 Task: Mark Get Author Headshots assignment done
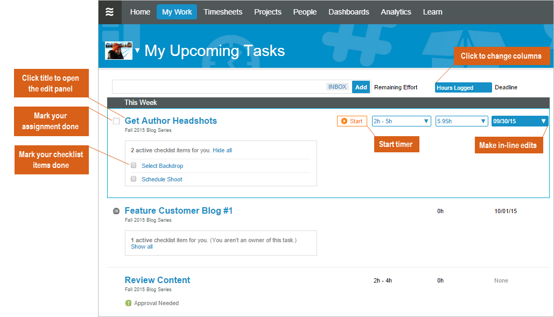[116, 121]
